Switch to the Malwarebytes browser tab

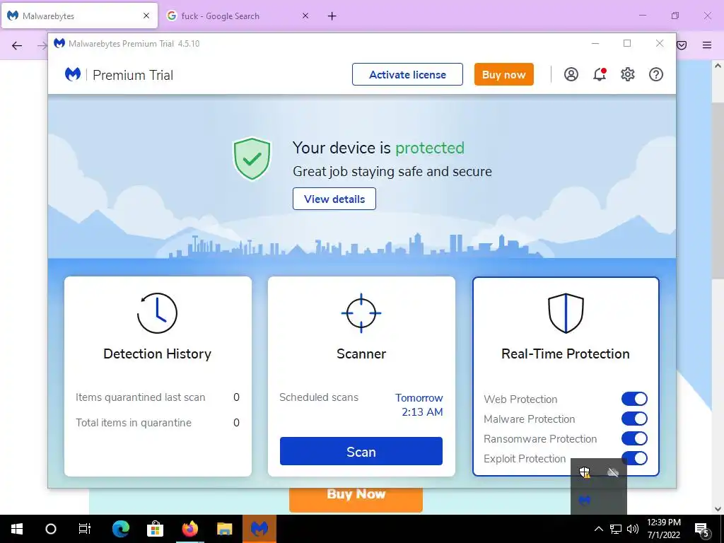79,16
